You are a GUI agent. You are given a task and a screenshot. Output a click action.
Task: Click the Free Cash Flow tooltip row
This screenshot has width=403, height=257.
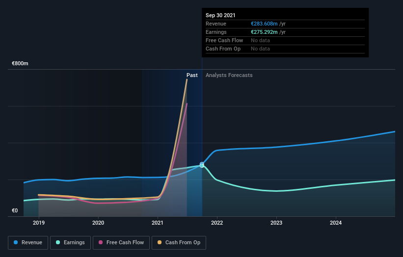coord(285,41)
